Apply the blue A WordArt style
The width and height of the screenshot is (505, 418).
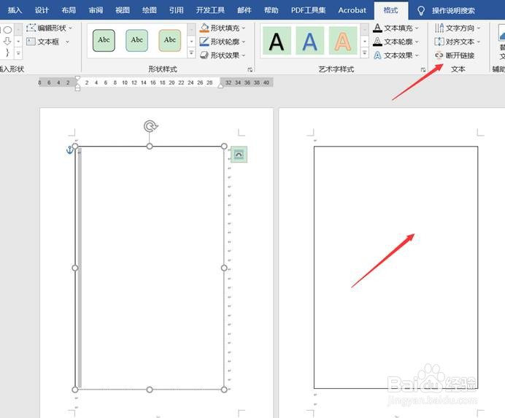(310, 41)
